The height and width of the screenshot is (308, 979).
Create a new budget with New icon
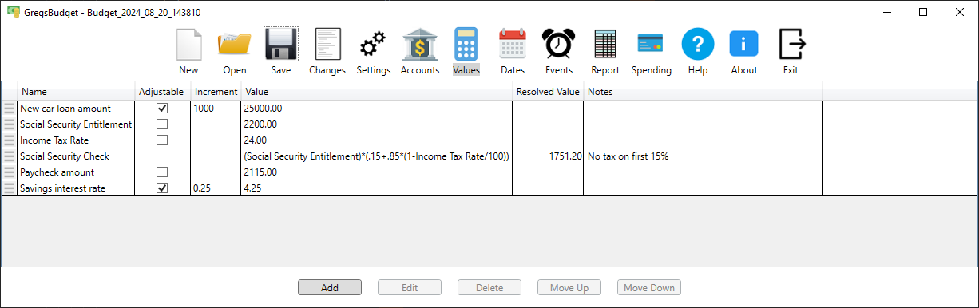coord(188,44)
